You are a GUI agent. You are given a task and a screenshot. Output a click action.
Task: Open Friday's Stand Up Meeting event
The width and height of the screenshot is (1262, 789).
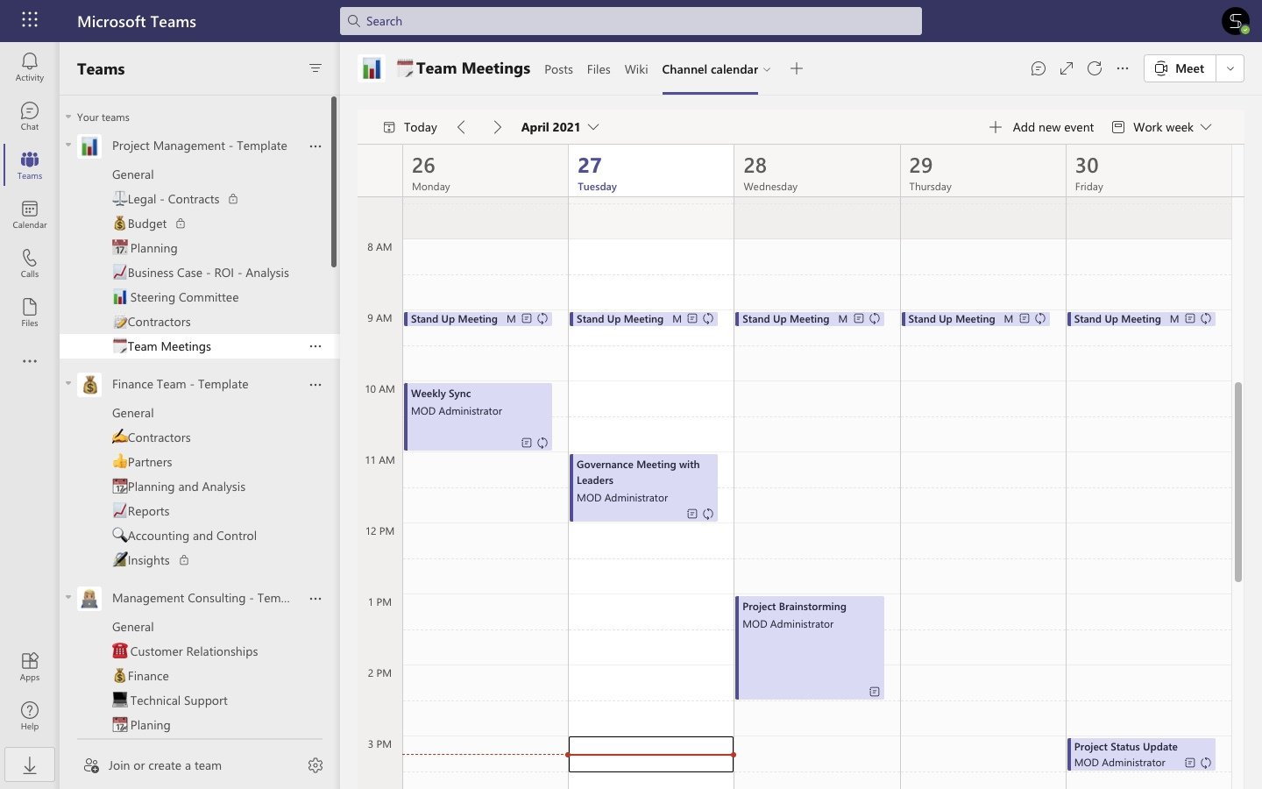pos(1141,319)
